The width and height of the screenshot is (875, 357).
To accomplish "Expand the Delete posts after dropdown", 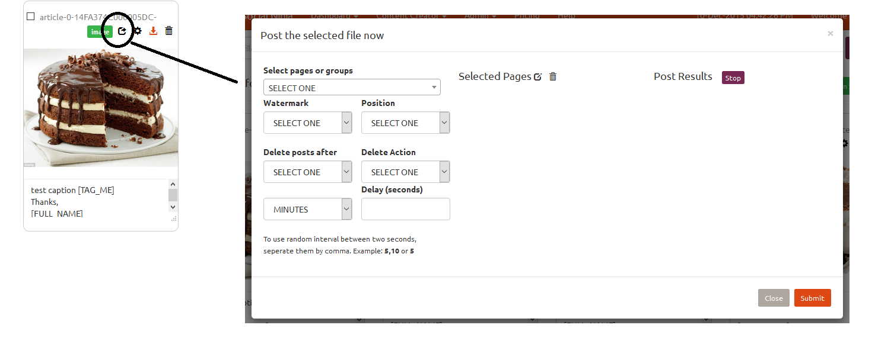I will 307,172.
